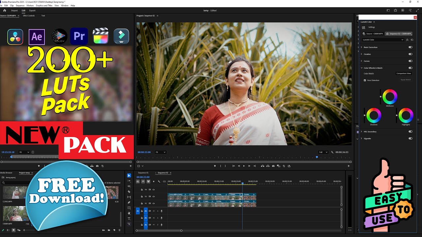Lock the V2 track
The image size is (422, 237).
click(x=142, y=203)
